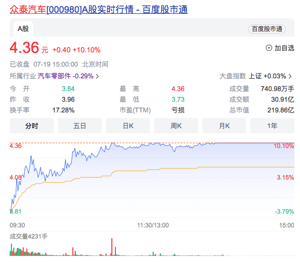Click the 09:30 time axis label
Screen dimensions: 300x262
point(17,225)
